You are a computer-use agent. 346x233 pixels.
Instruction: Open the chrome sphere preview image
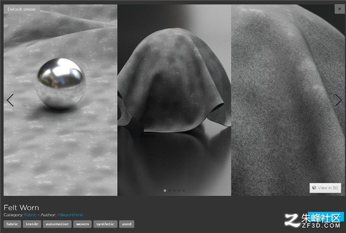60,100
